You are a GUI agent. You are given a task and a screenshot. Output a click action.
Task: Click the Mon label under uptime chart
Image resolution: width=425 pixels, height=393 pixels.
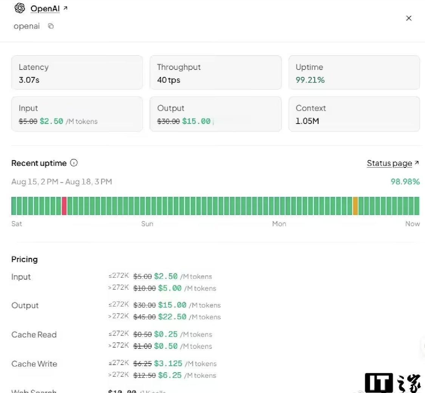click(x=279, y=224)
